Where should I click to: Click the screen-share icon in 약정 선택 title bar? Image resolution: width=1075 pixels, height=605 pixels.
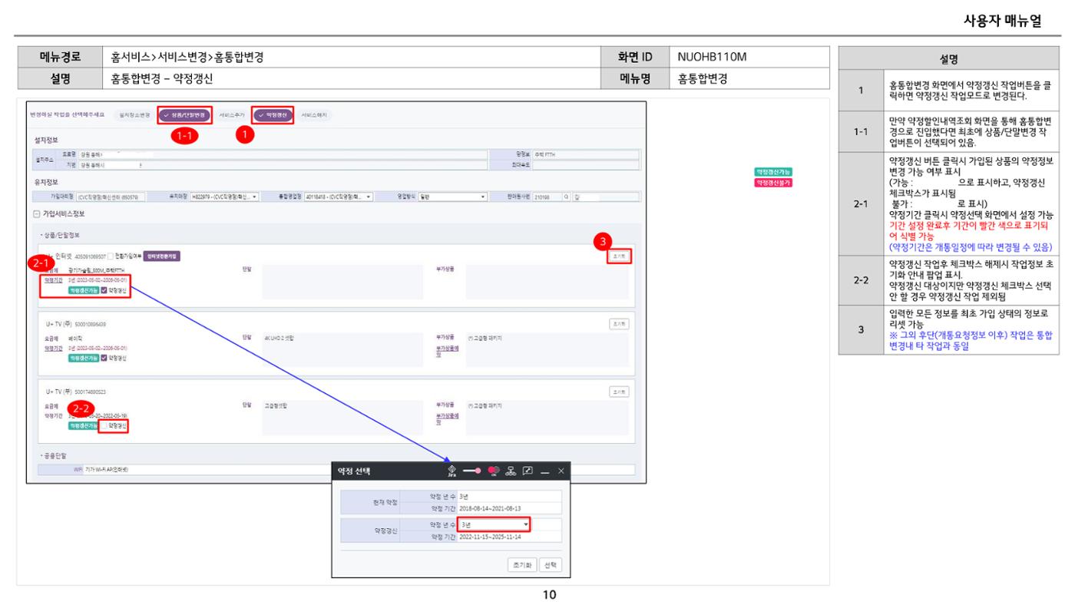529,471
